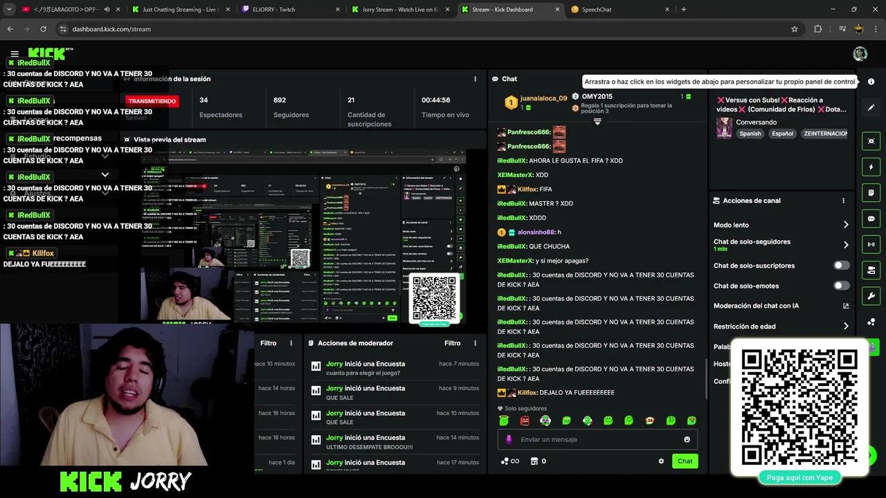Click the Español tag chip

[x=782, y=133]
